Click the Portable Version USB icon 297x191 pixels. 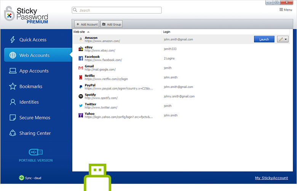35,152
